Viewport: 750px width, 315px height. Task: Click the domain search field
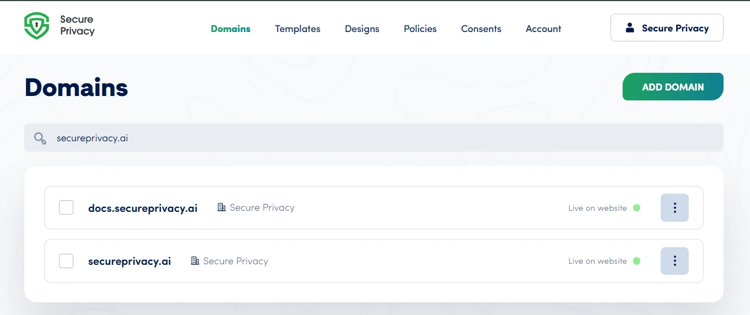pos(374,138)
